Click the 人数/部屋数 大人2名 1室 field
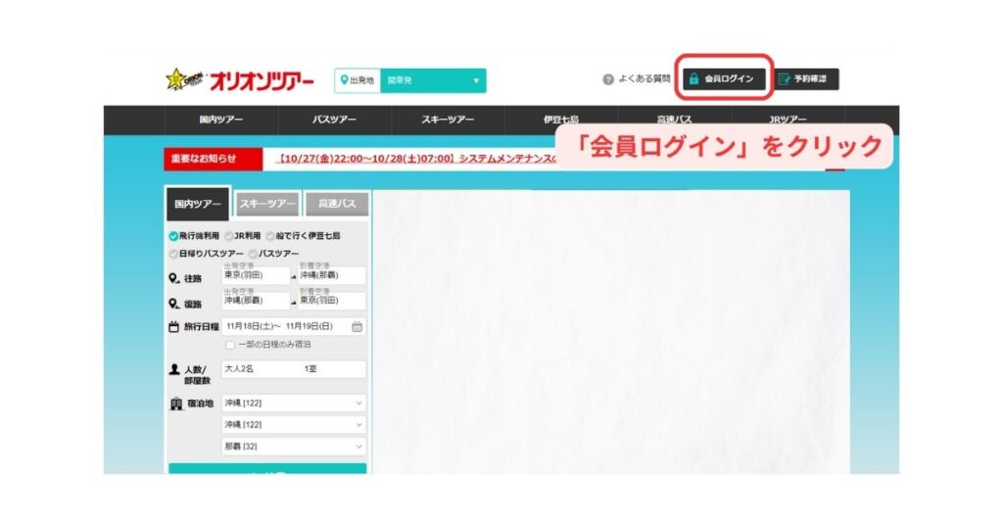 pos(294,369)
